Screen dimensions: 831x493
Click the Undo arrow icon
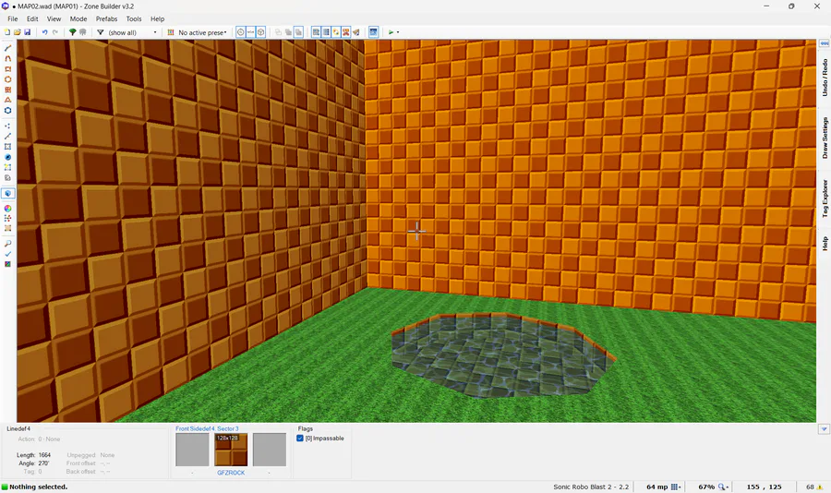pos(44,32)
